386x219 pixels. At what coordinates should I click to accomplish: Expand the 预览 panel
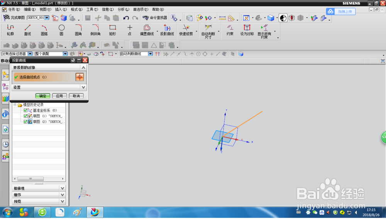(x=62, y=201)
